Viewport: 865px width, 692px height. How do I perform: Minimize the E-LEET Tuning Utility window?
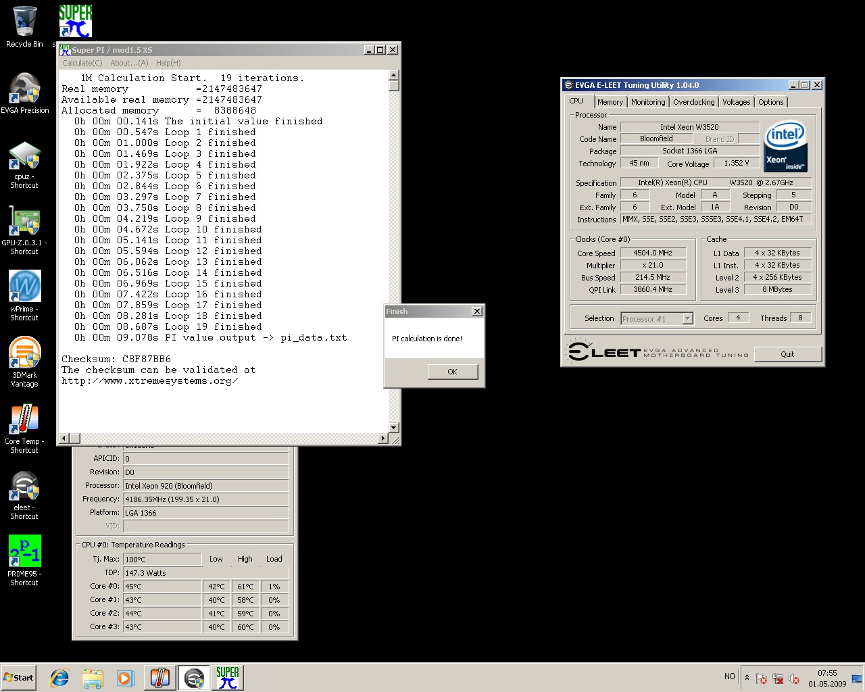coord(793,85)
